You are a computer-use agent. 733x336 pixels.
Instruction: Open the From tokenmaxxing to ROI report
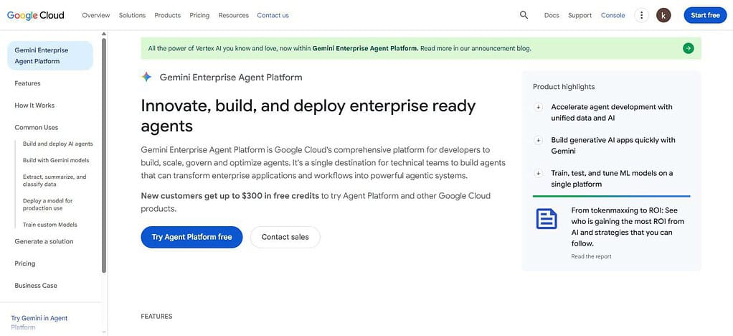[628, 227]
